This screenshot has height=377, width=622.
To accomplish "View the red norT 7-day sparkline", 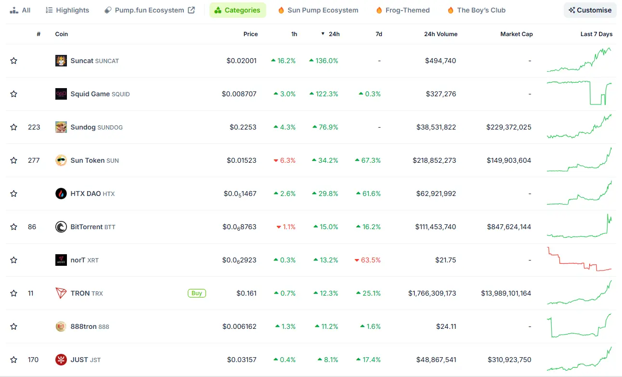I will [580, 259].
